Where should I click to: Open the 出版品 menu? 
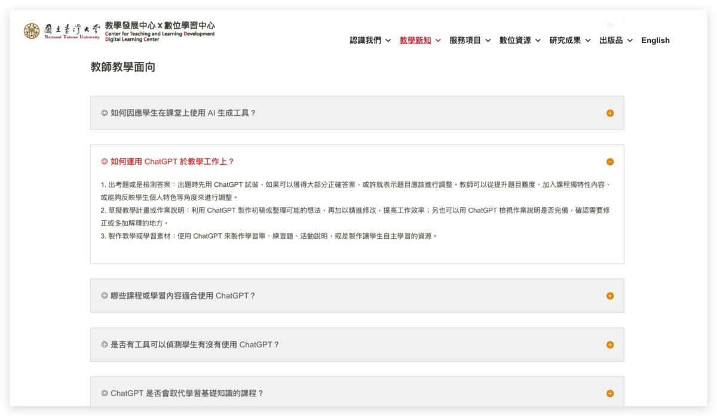click(x=611, y=41)
